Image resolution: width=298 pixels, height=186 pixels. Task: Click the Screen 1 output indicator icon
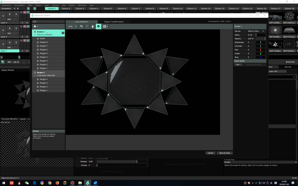pyautogui.click(x=63, y=33)
